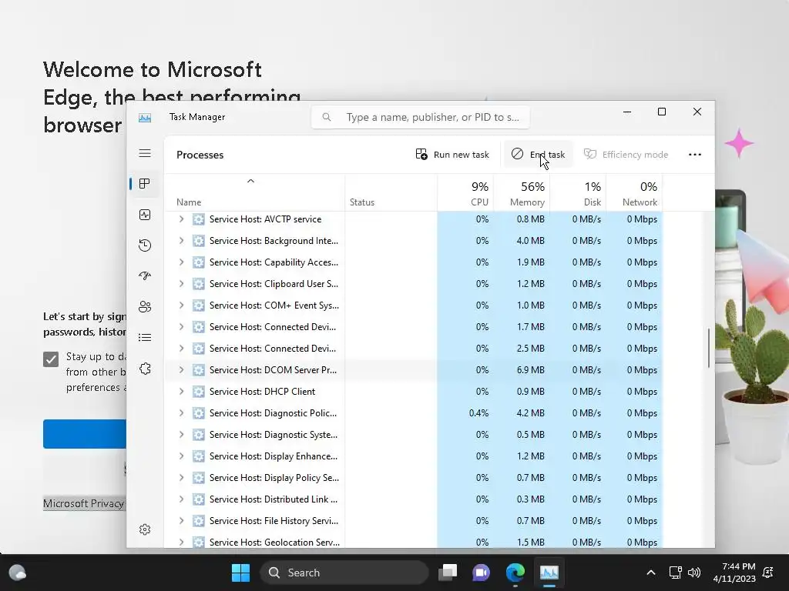Toggle the Stay up to date checkbox in Edge
This screenshot has width=789, height=591.
point(51,359)
